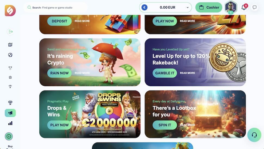This screenshot has width=264, height=149.
Task: Click the parachute airdrop icon
Action: pyautogui.click(x=10, y=86)
